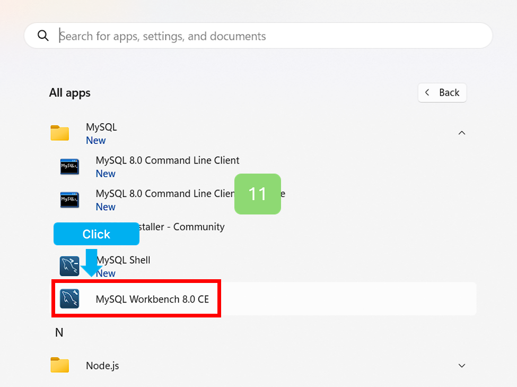Expand the Node.js folder chevron
Viewport: 517px width, 387px height.
[462, 366]
